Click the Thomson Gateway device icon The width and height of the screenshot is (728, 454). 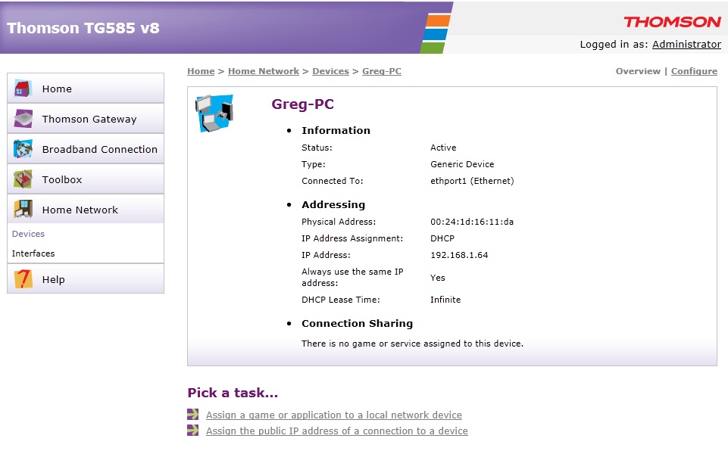23,118
